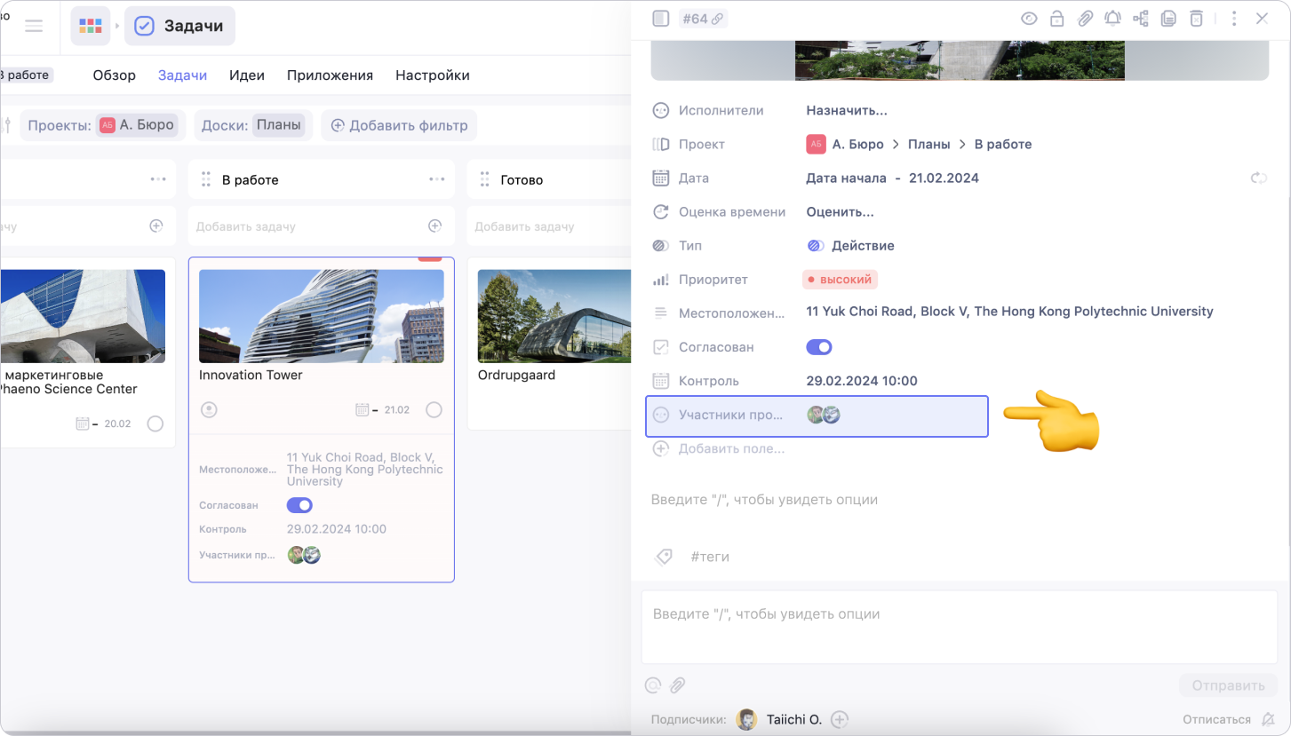Click the comment attach paperclip icon
Viewport: 1291px width, 736px height.
678,685
